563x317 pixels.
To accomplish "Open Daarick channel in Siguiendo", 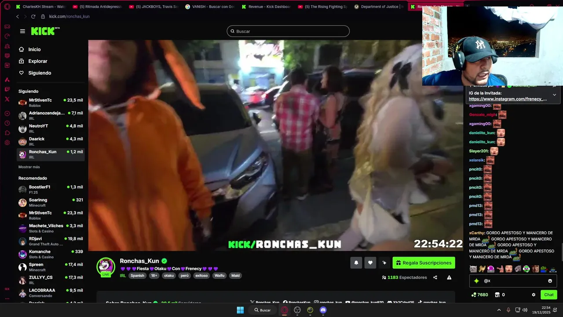I will [51, 141].
